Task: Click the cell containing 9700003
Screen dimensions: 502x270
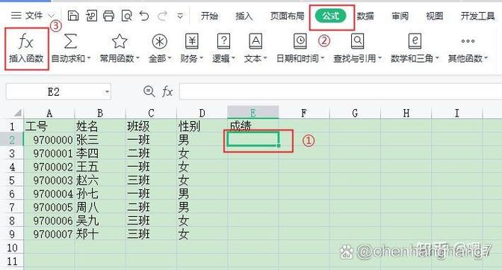Action: coord(49,180)
